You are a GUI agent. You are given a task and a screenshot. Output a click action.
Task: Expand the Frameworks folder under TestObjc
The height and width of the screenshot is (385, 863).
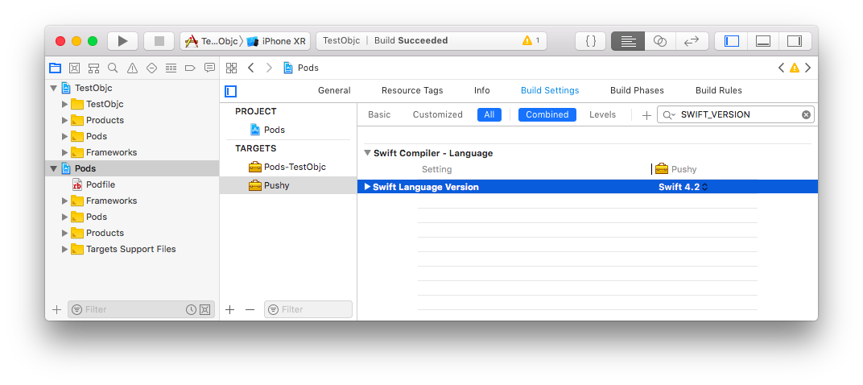(x=65, y=152)
